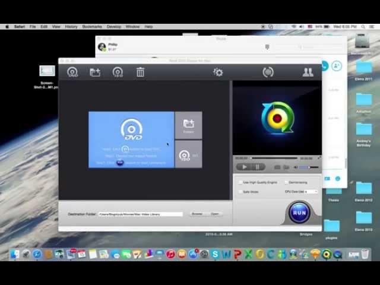Open Safari compass icon in Dock
The width and height of the screenshot is (380, 285).
coord(37,254)
